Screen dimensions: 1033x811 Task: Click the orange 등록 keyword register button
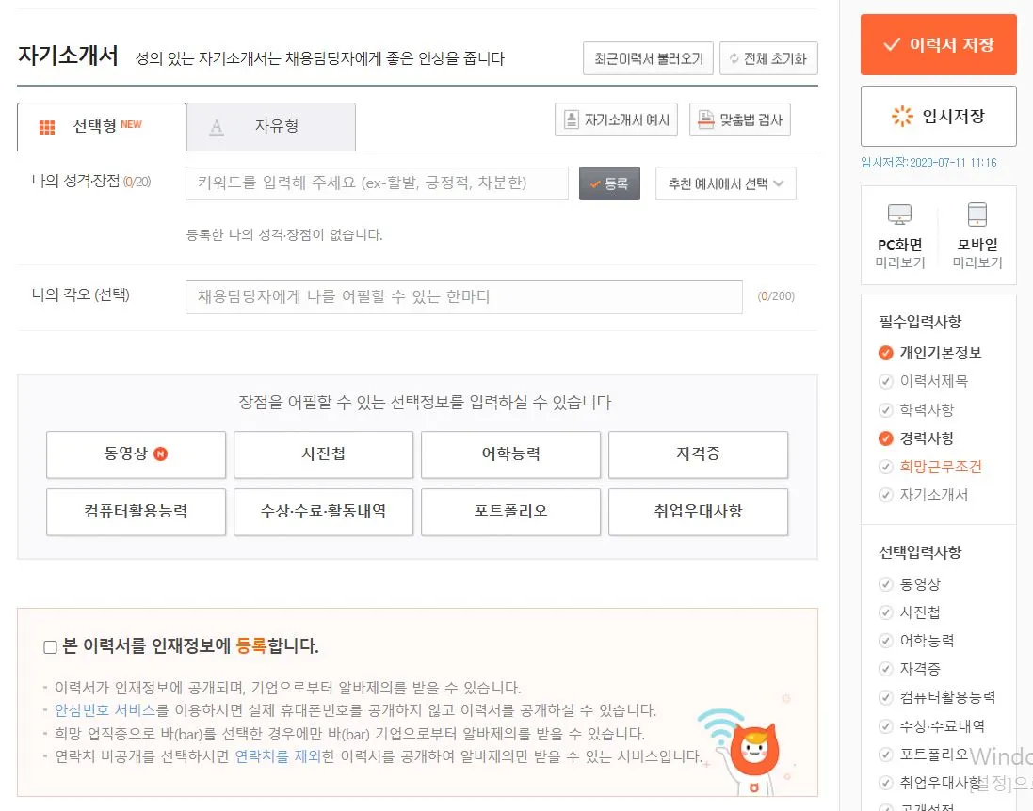(609, 183)
